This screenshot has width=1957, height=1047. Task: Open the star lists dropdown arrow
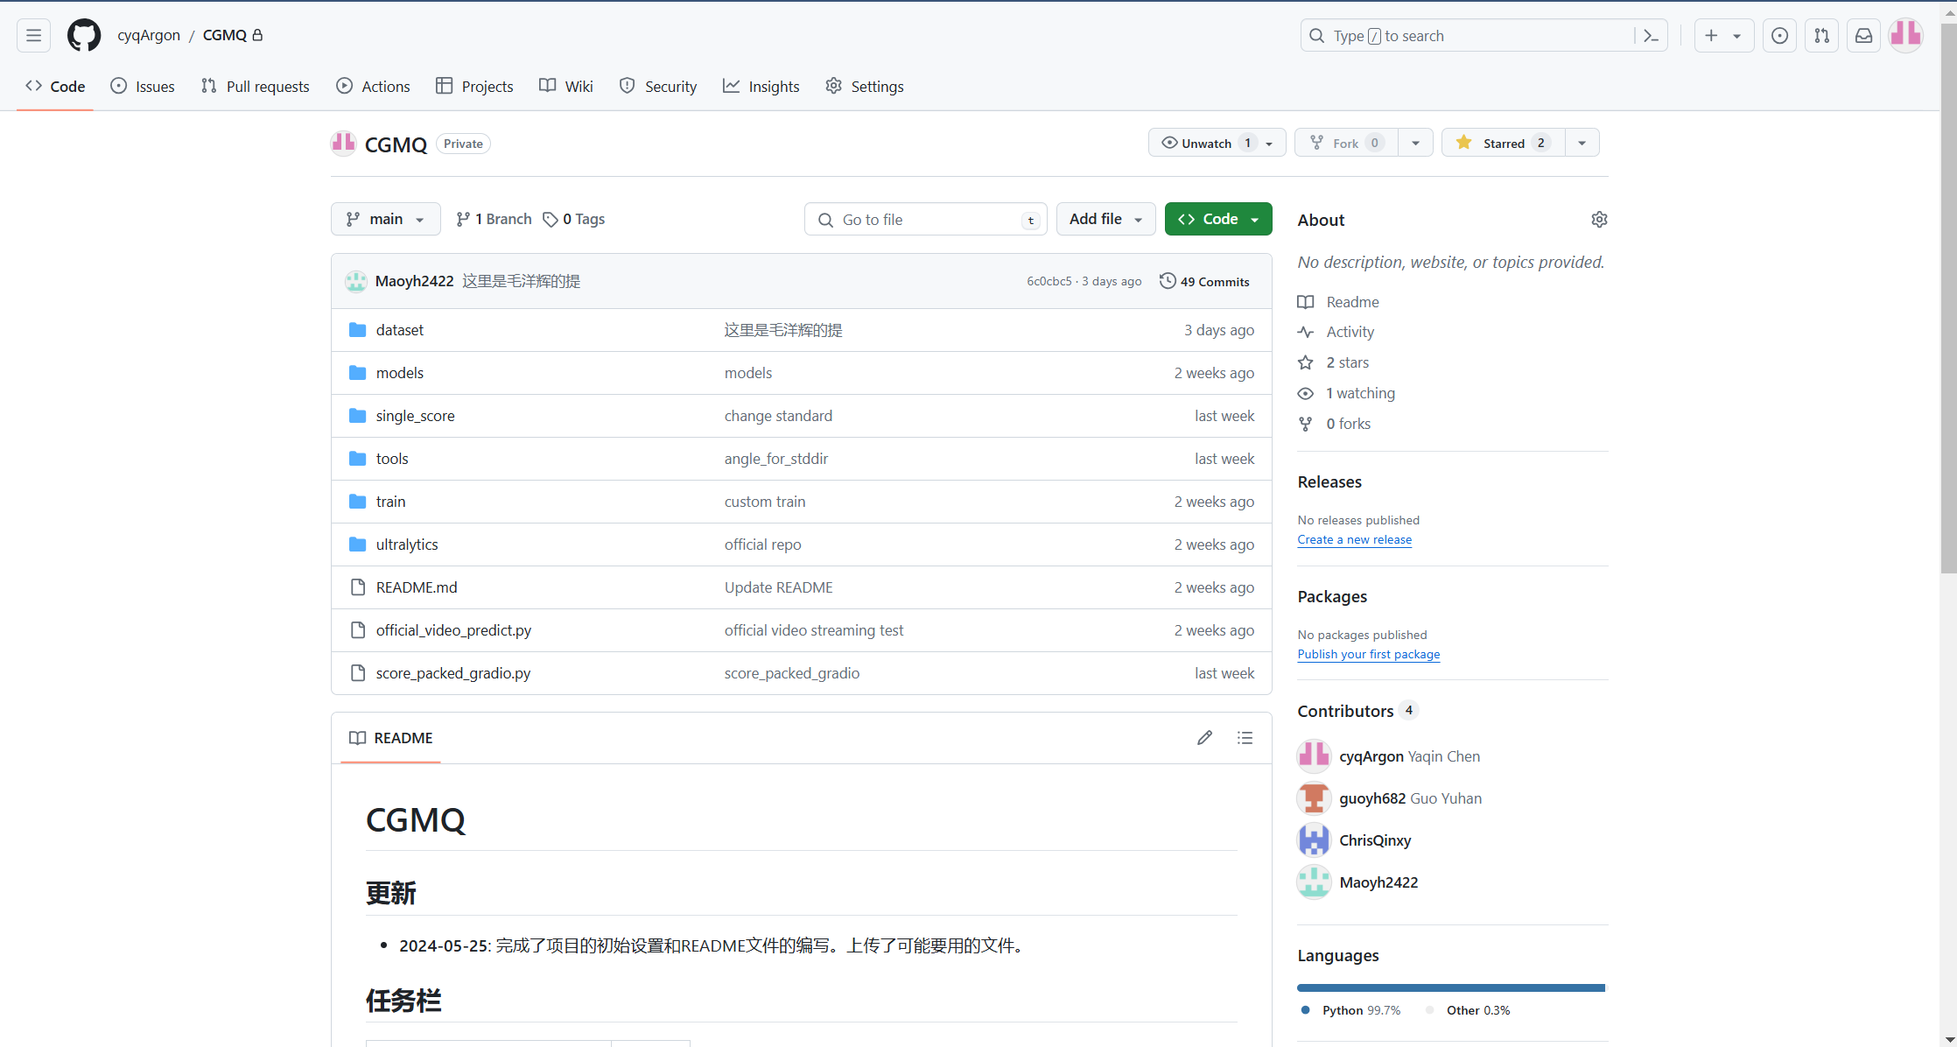coord(1582,143)
